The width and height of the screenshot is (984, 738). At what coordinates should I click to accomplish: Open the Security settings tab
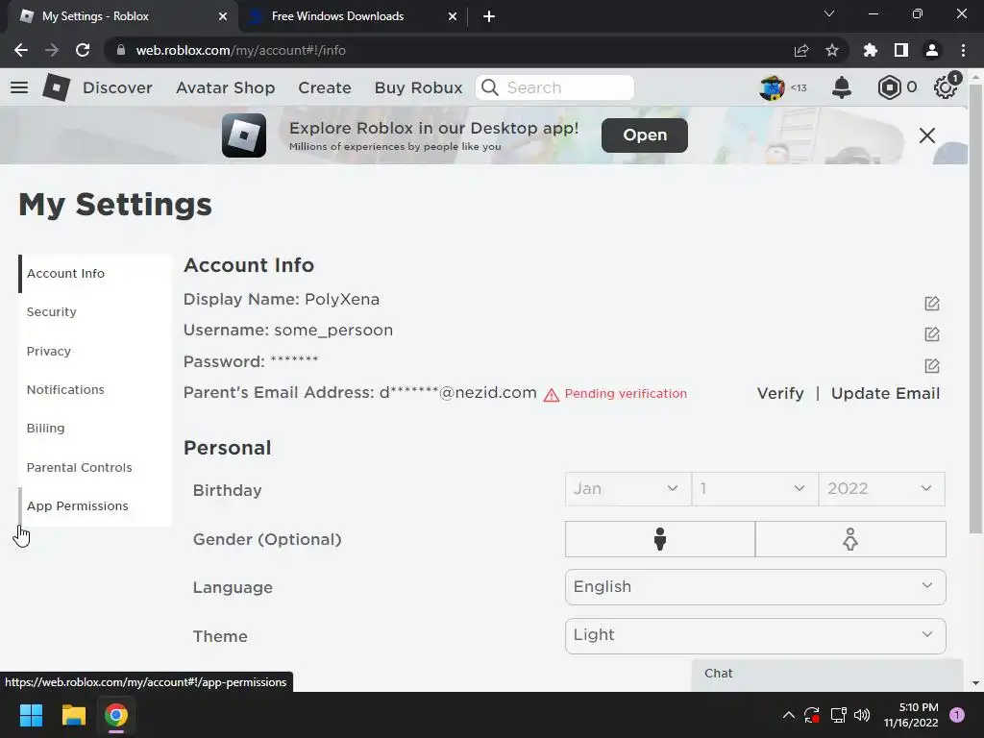pos(95,312)
